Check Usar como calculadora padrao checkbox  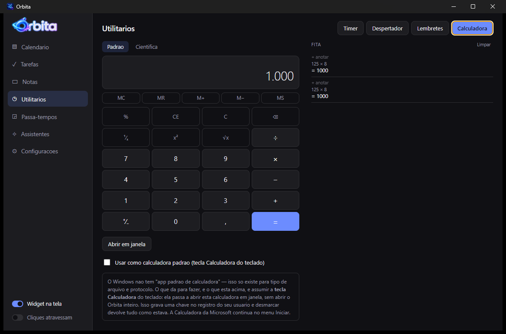(x=107, y=262)
